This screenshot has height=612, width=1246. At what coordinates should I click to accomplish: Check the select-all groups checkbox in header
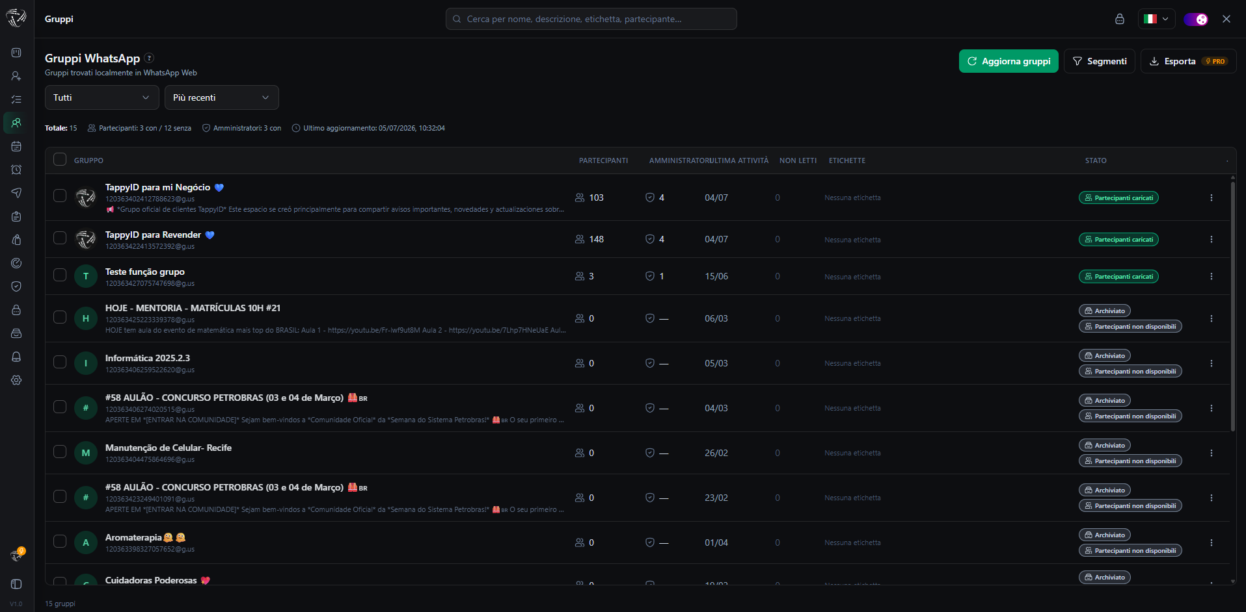pyautogui.click(x=60, y=160)
